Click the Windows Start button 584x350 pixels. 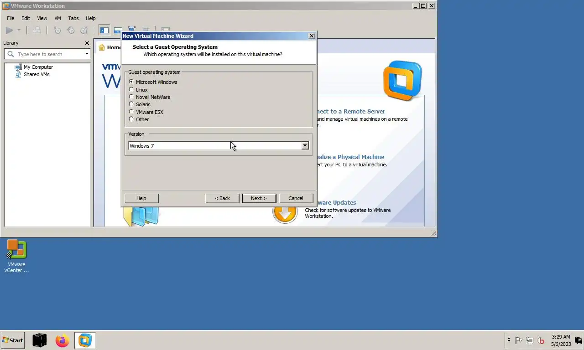pos(13,340)
